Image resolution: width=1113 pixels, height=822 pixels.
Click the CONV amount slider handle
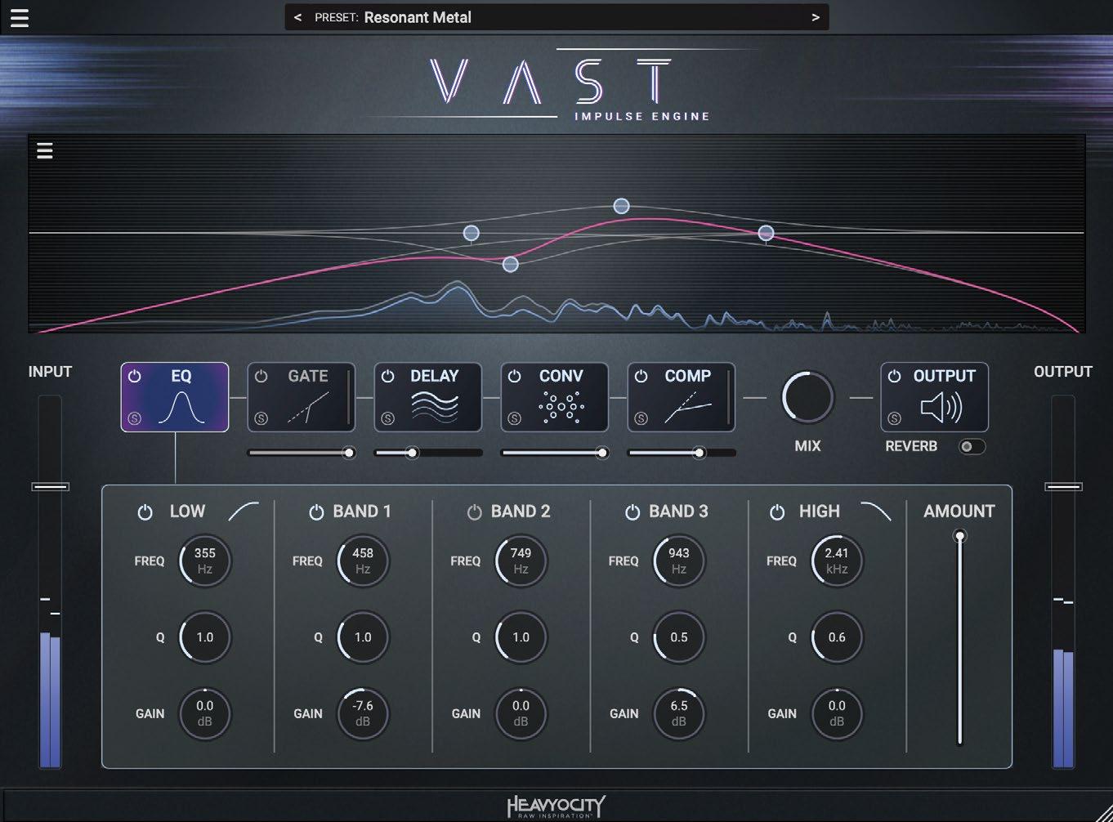[x=602, y=453]
